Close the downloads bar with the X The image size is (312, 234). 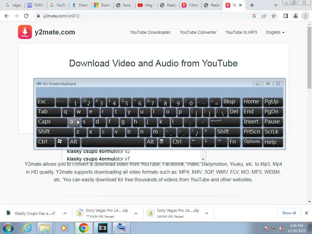pyautogui.click(x=307, y=213)
